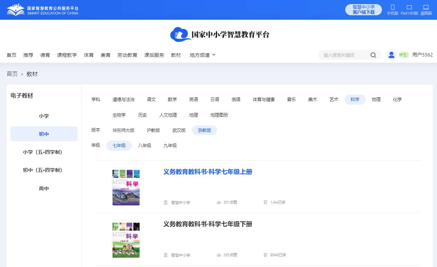Select the 小学 sidebar stage

[x=44, y=116]
